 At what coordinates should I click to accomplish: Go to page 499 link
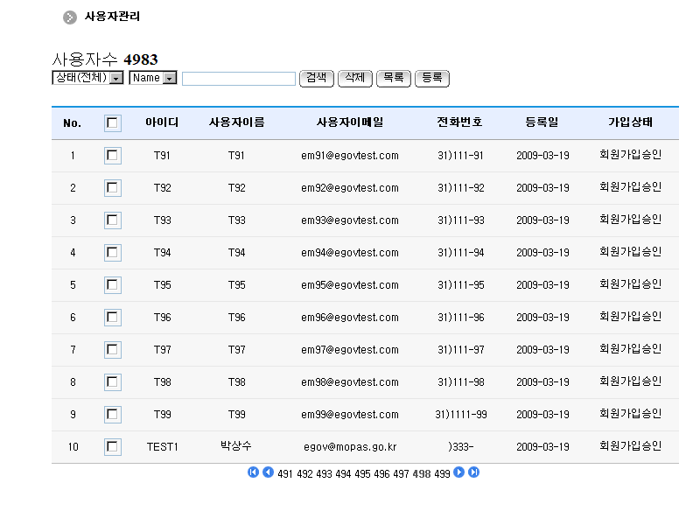441,474
